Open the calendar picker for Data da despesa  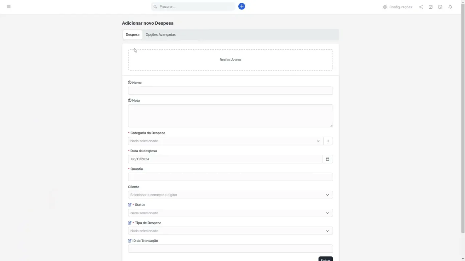[x=327, y=159]
